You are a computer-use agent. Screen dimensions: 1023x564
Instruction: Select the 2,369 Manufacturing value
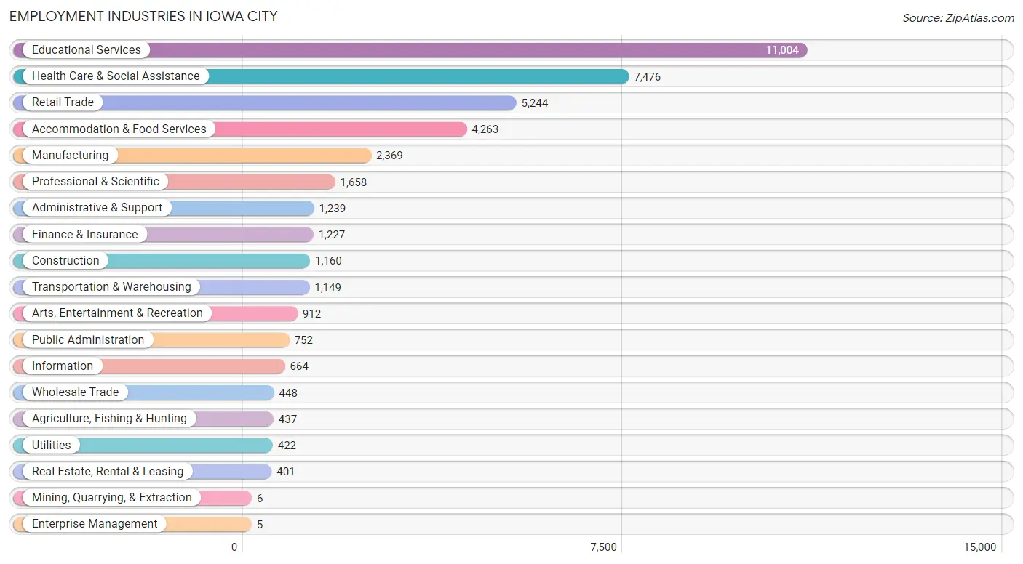(389, 156)
